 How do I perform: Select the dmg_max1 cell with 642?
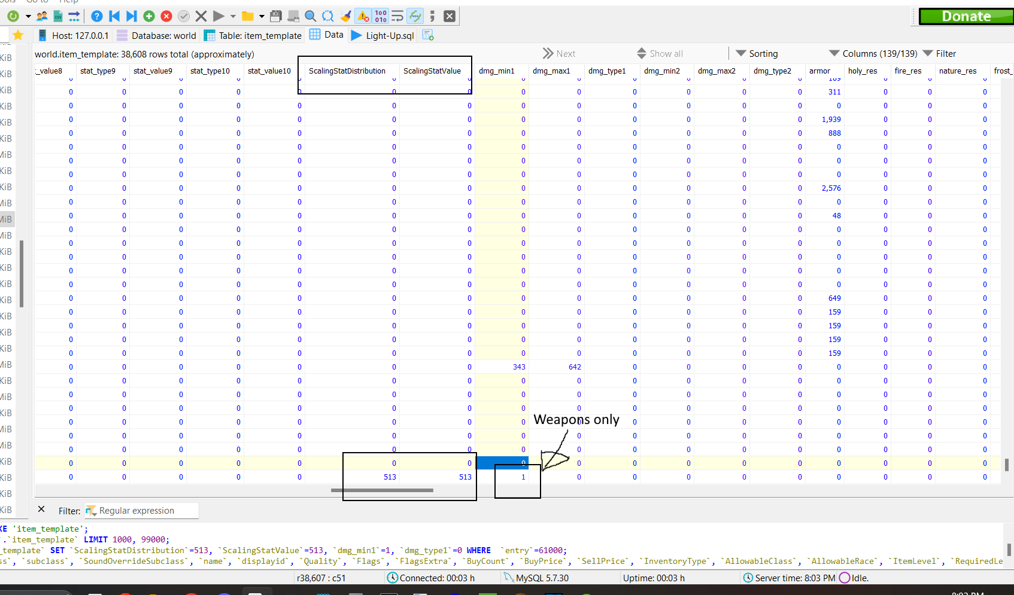pos(557,367)
